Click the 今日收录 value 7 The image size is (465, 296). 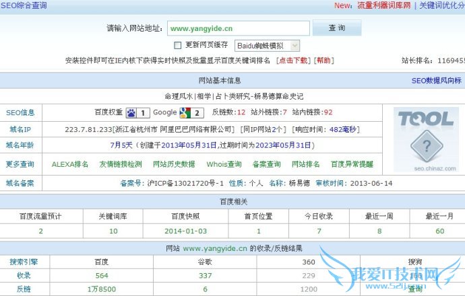point(319,231)
